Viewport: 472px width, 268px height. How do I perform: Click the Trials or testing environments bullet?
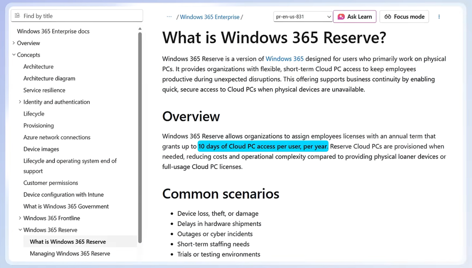point(219,254)
